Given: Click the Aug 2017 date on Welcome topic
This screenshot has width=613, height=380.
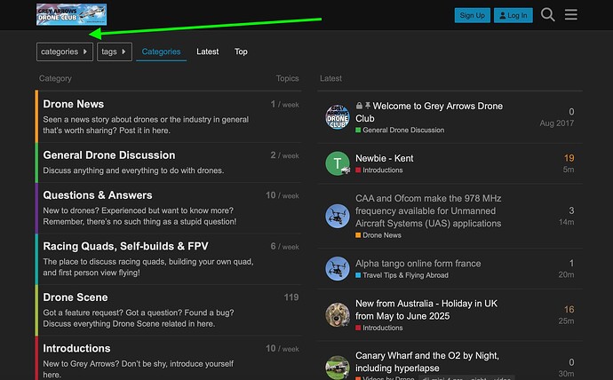Looking at the screenshot, I should pyautogui.click(x=557, y=123).
